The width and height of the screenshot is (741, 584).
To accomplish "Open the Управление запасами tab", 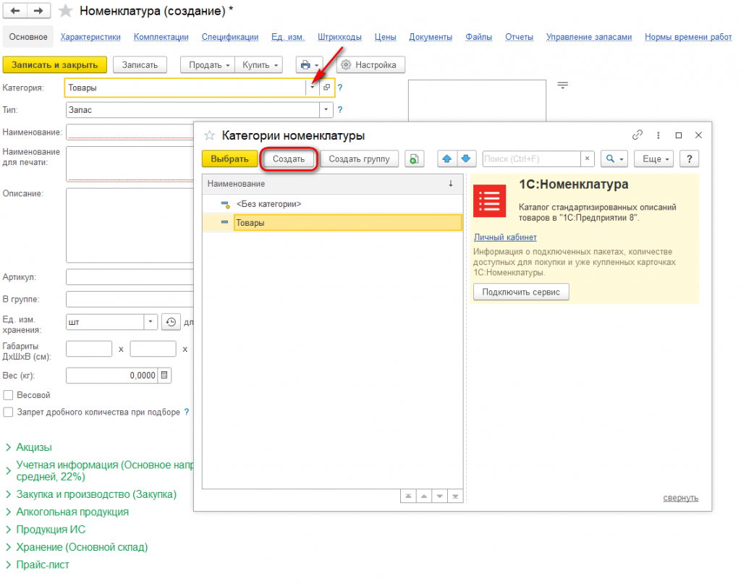I will [x=589, y=37].
